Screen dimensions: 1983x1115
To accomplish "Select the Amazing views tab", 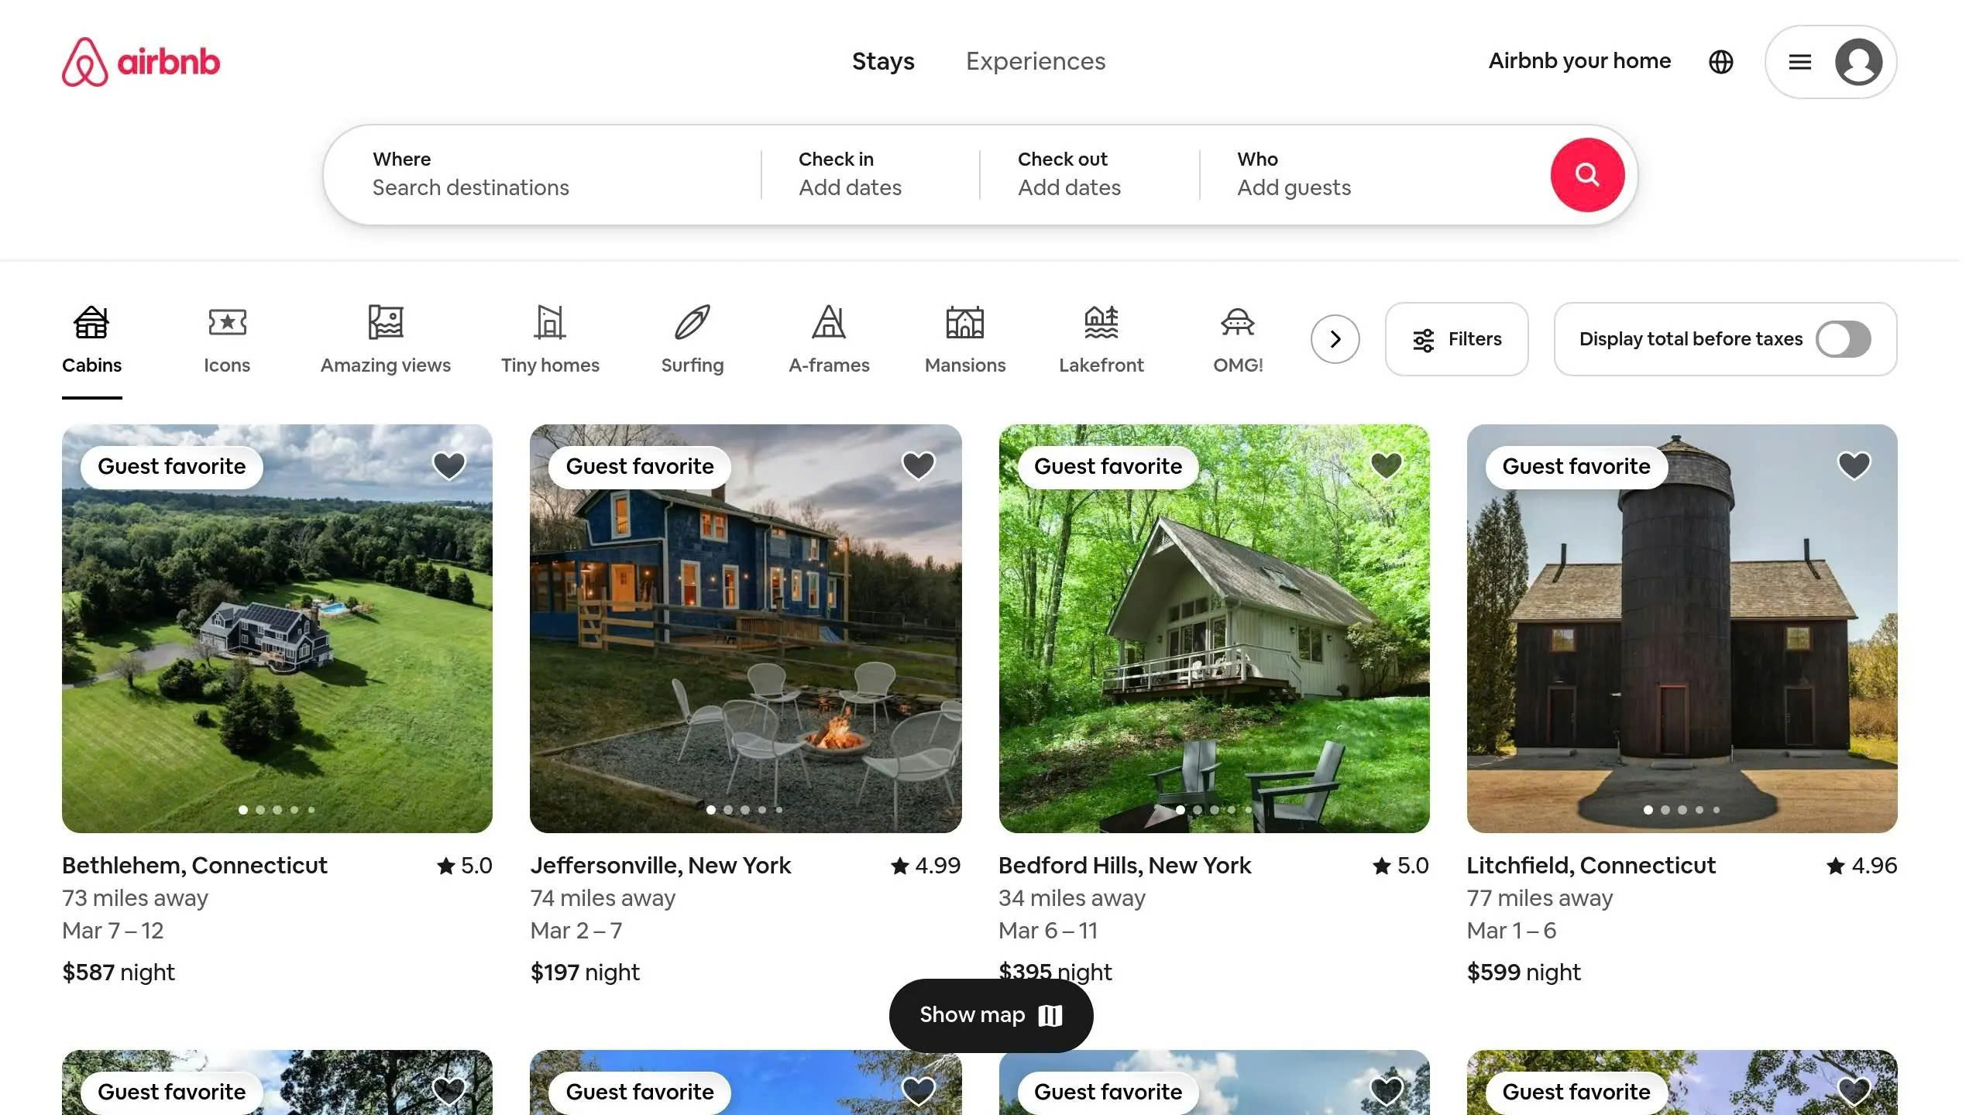I will click(385, 339).
